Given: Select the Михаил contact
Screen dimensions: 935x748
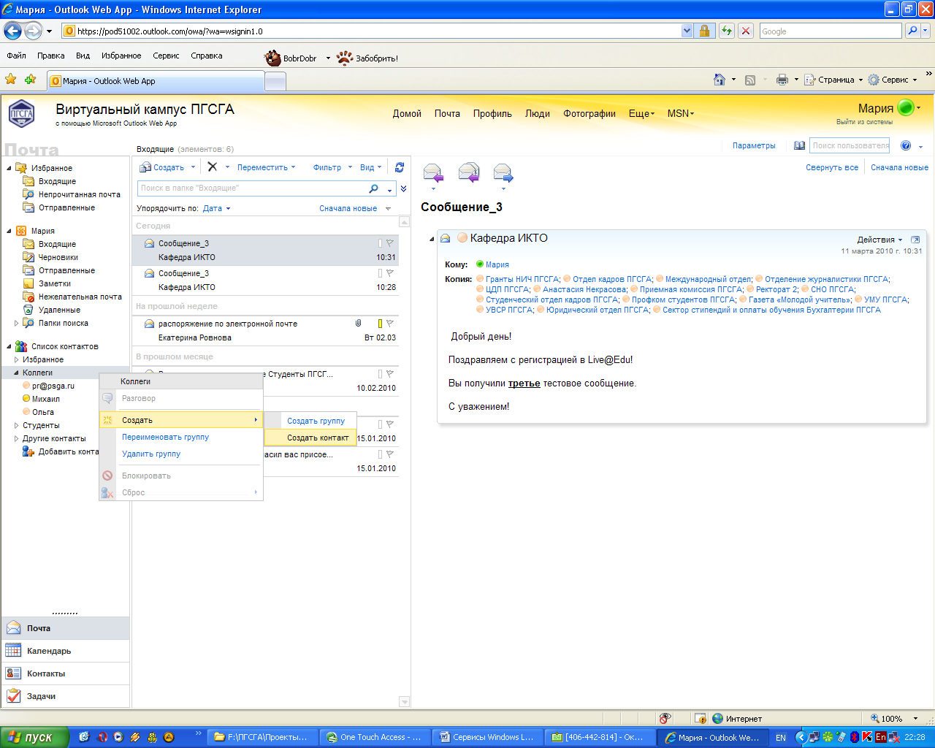Looking at the screenshot, I should pyautogui.click(x=46, y=399).
